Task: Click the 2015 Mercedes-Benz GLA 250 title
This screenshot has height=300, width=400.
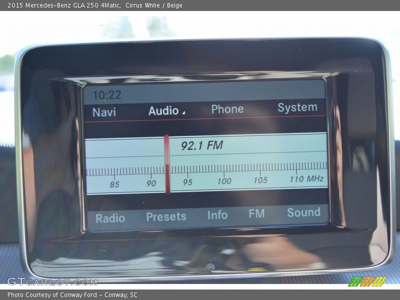Action: click(95, 5)
